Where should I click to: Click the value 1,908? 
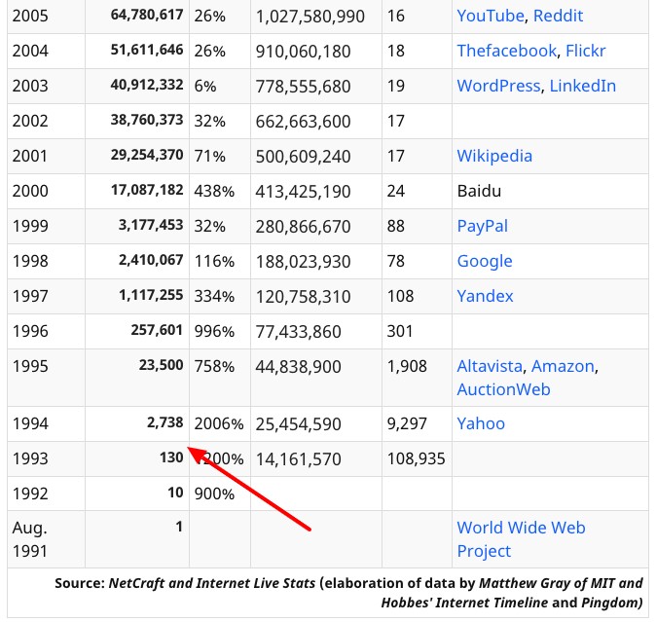click(407, 367)
